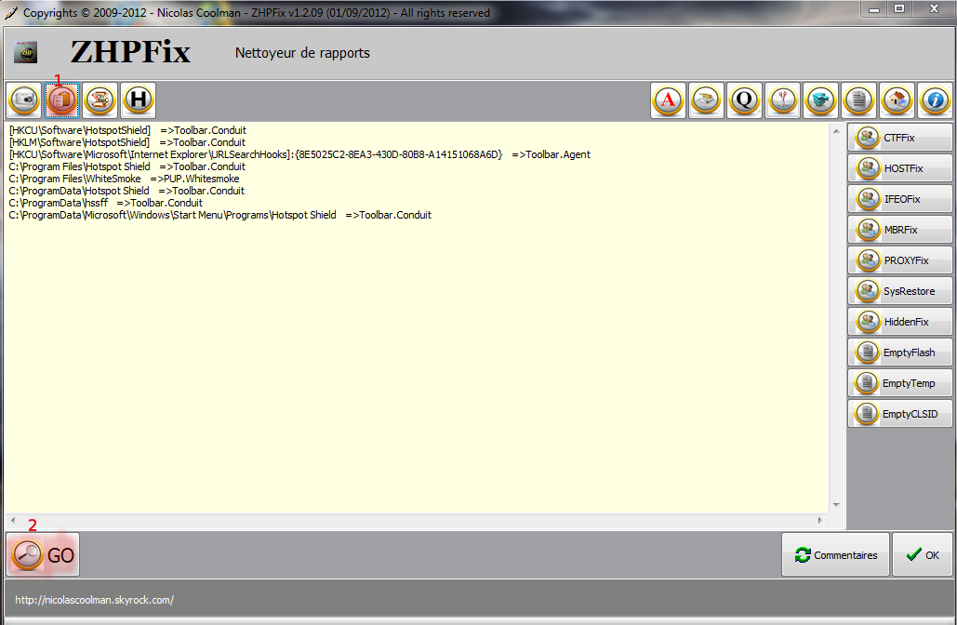Image resolution: width=957 pixels, height=625 pixels.
Task: Click the house icon in the toolbar
Action: point(897,100)
